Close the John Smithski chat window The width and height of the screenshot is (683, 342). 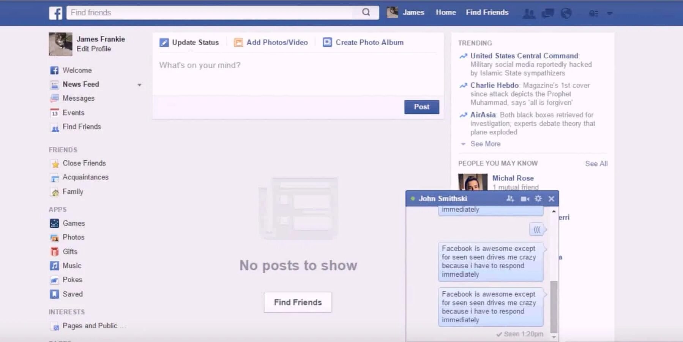pyautogui.click(x=551, y=199)
